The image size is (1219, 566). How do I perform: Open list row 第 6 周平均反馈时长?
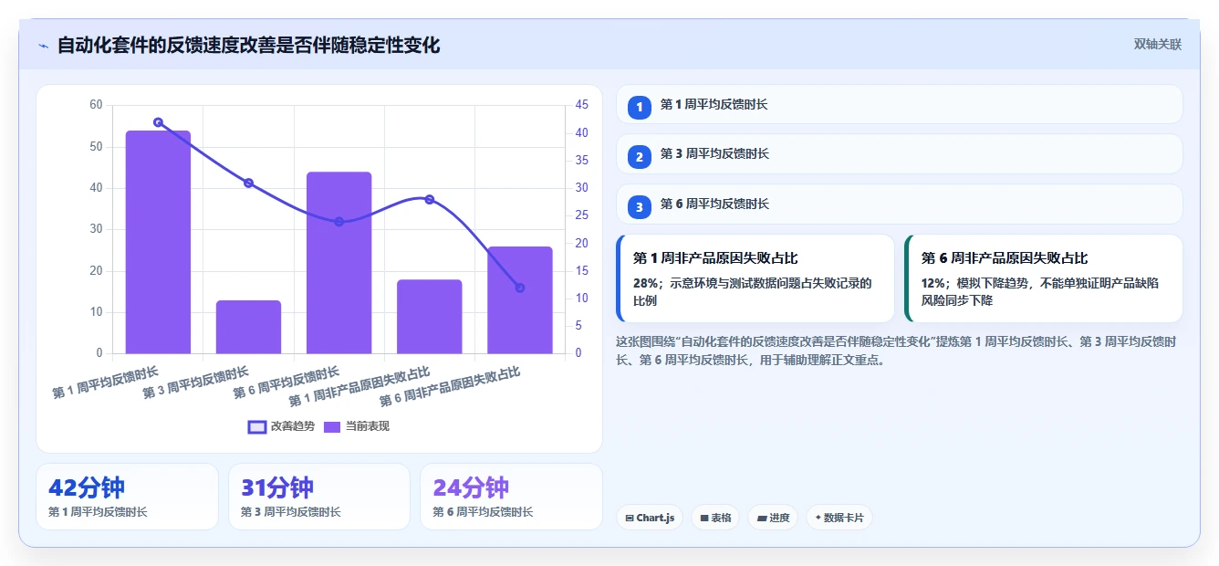(900, 204)
